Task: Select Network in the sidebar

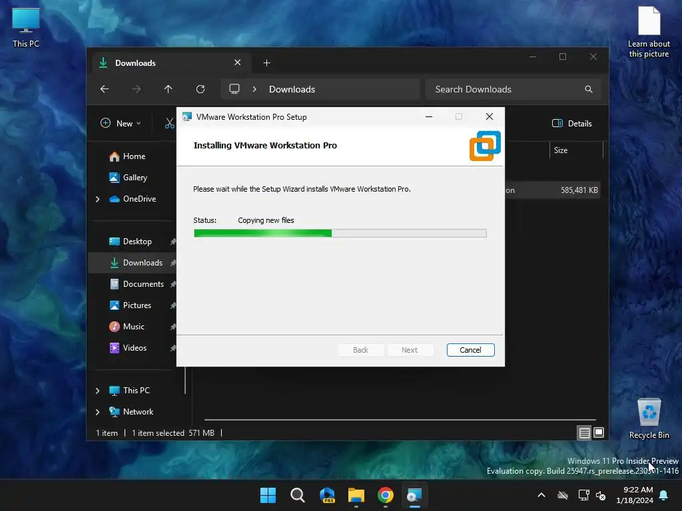Action: click(131, 412)
